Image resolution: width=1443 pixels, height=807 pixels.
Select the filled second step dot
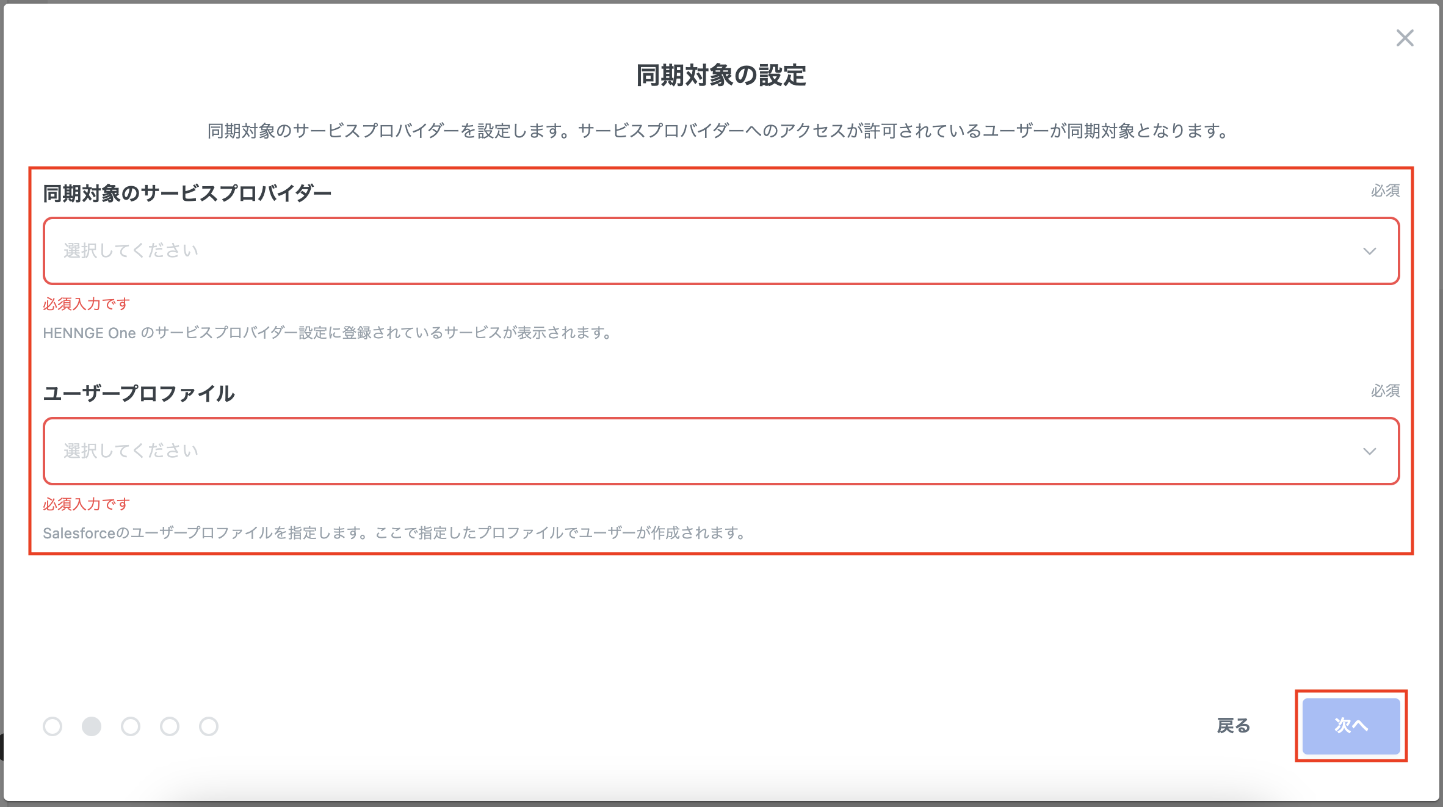click(x=92, y=726)
